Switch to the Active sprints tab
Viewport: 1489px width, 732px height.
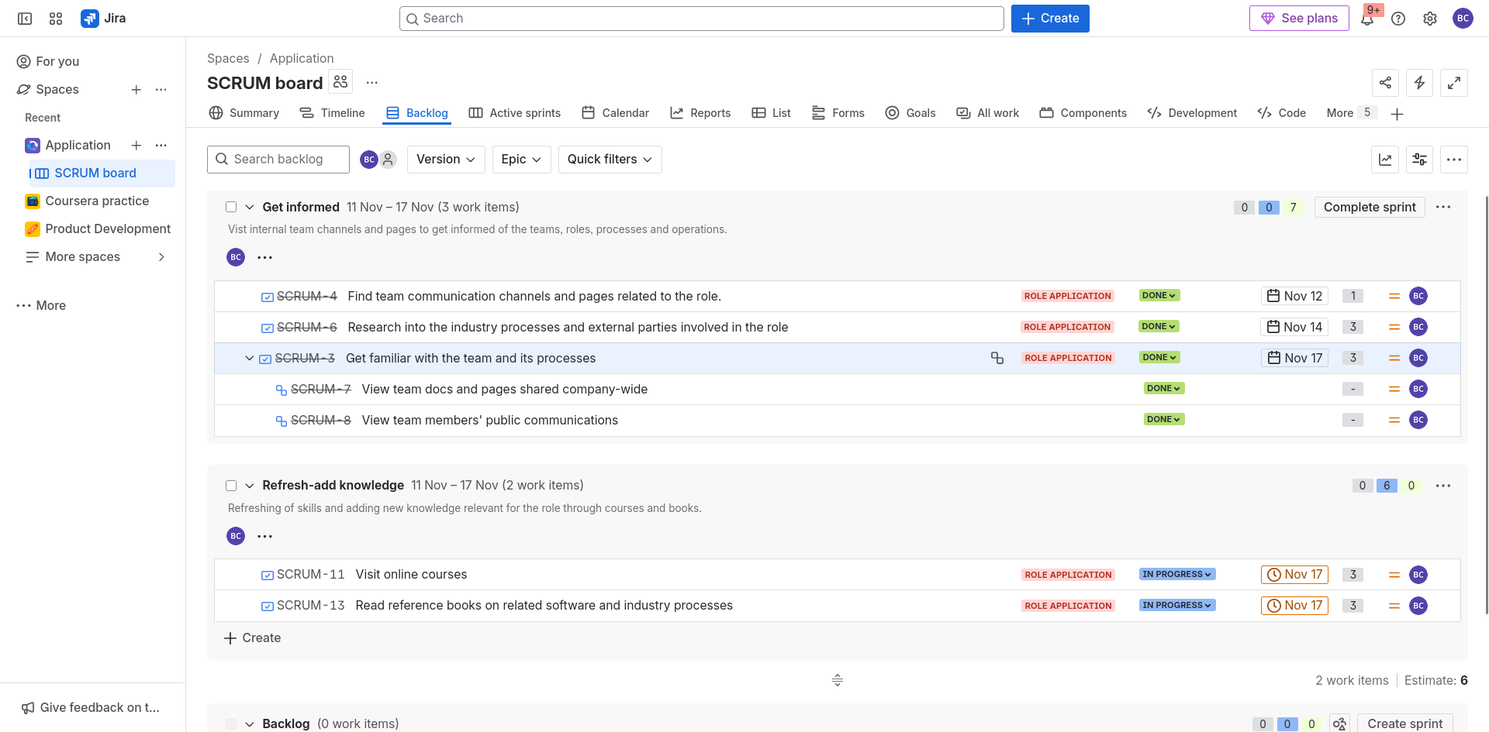(515, 113)
